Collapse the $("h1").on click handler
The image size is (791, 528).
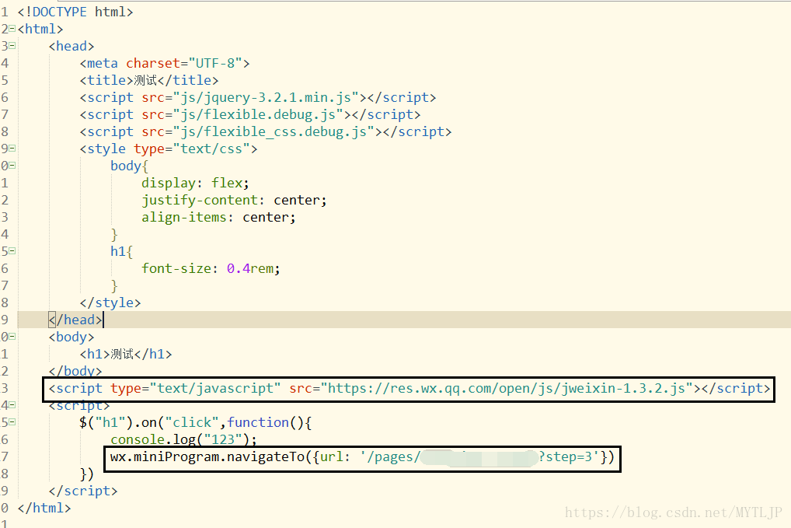click(12, 422)
